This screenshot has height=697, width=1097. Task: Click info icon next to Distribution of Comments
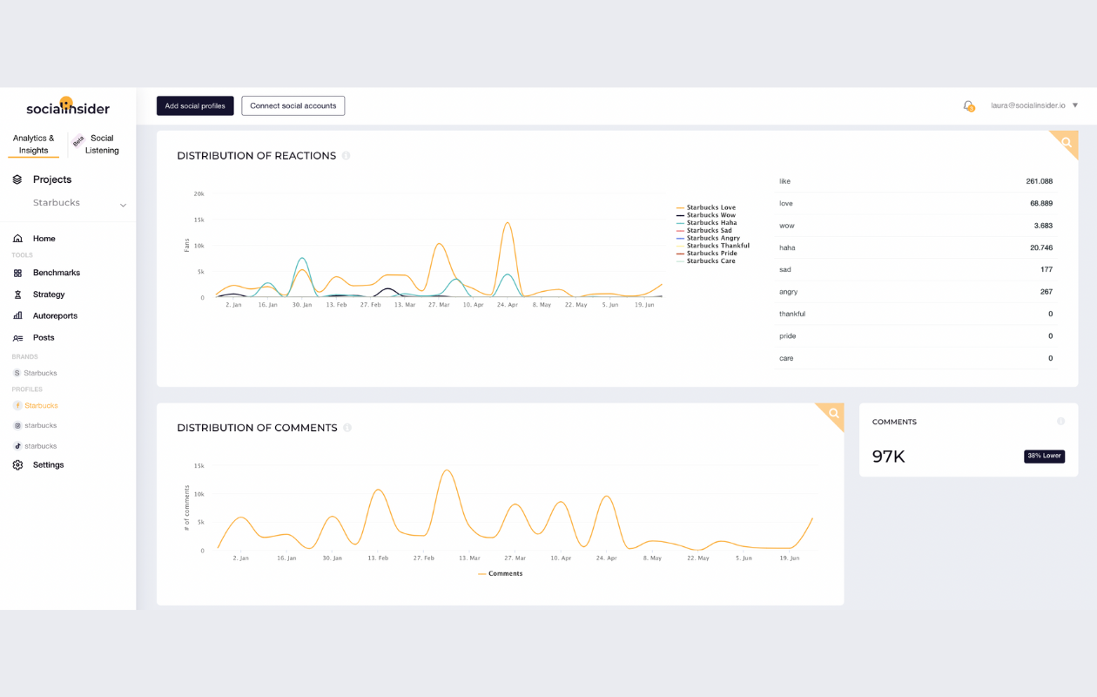point(347,428)
